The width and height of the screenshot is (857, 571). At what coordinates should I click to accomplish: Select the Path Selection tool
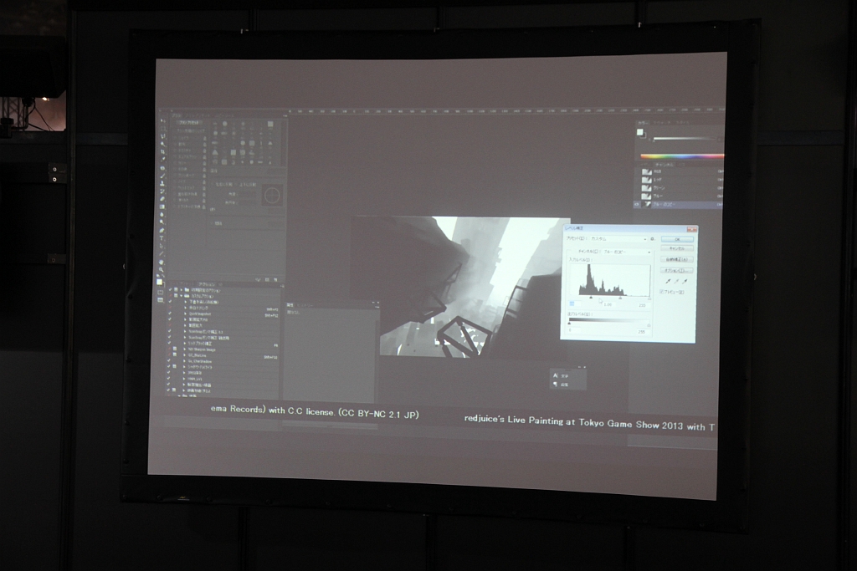pos(162,246)
